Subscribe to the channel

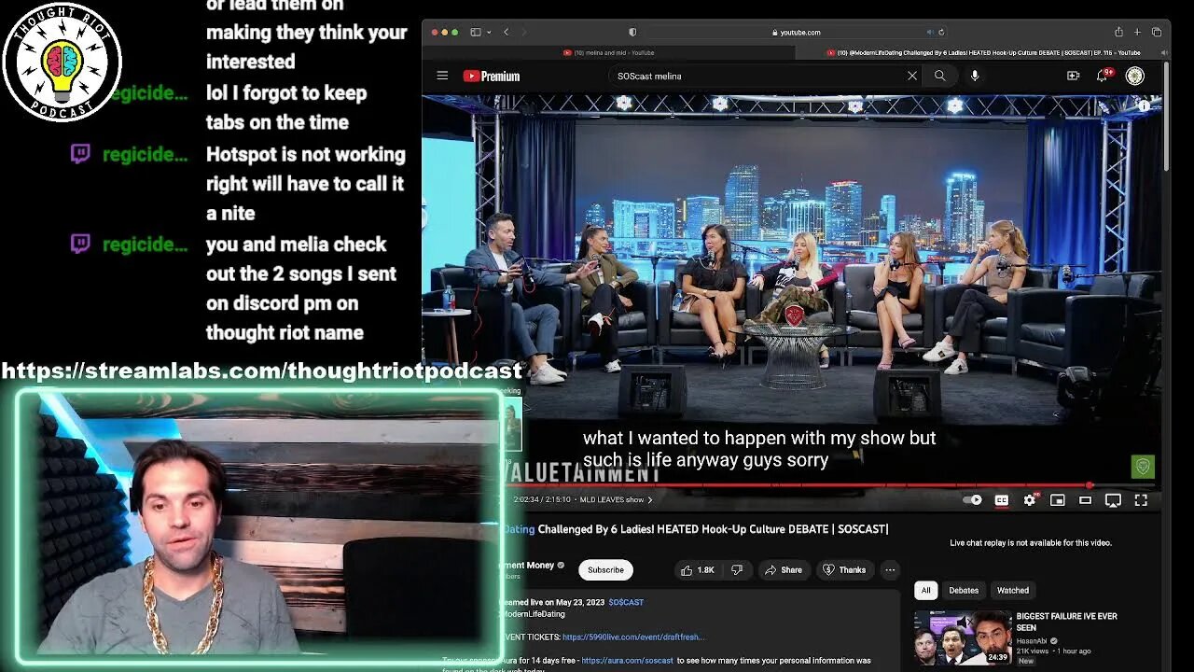605,569
